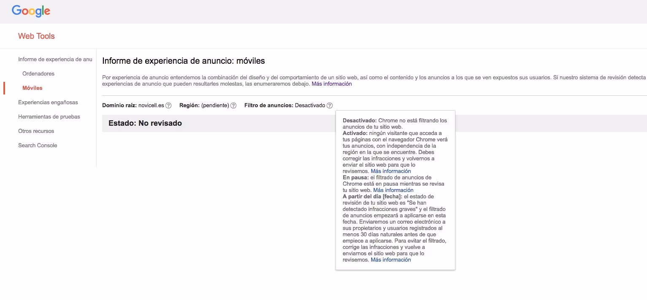Open Informe de experiencia de anuncio menu

55,59
